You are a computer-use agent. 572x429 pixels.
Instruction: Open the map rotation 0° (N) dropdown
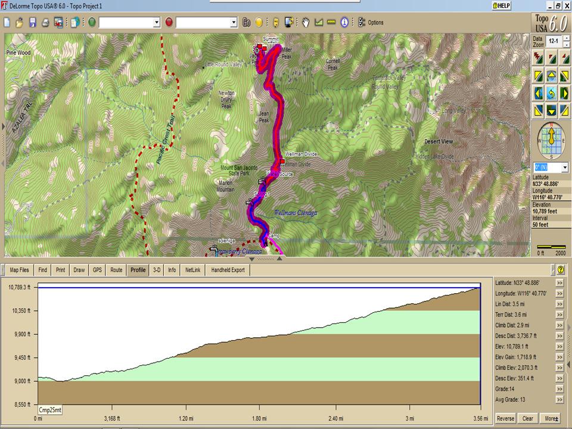564,167
